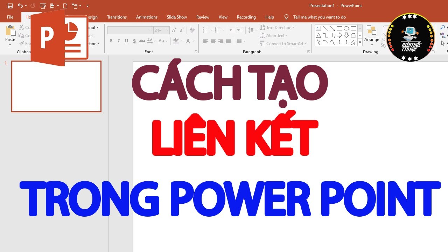
Task: Select the Right Brace shape
Action: [346, 42]
